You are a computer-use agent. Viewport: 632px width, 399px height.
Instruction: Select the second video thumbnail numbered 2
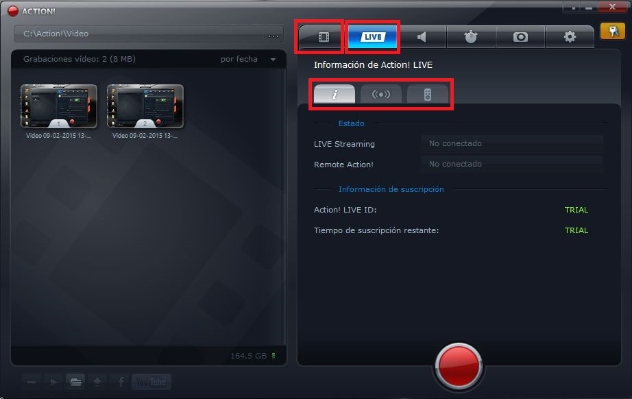[x=145, y=106]
